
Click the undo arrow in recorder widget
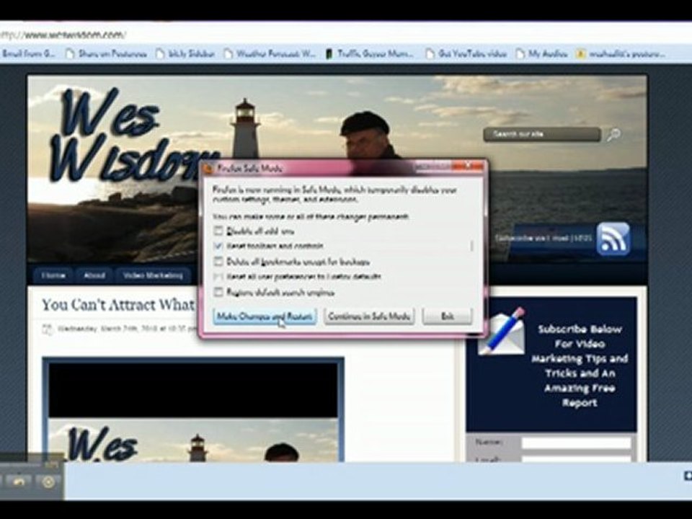click(18, 482)
